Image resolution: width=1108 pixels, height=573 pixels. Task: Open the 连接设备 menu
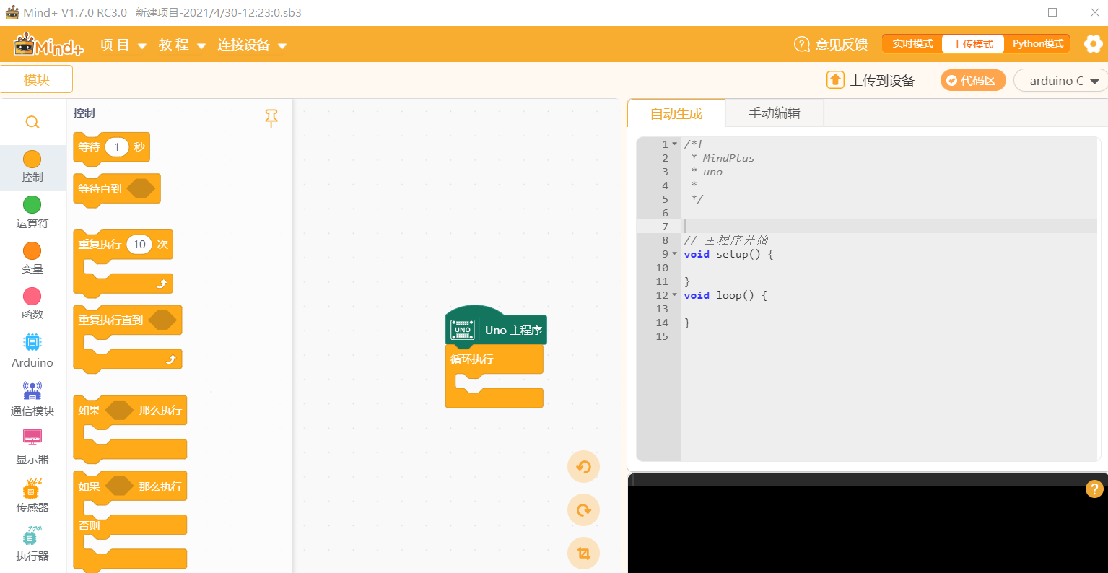252,45
